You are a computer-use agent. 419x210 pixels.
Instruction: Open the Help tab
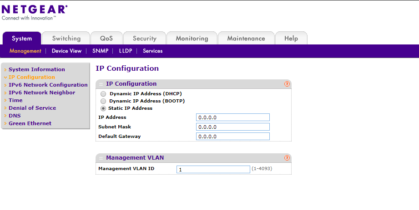click(x=291, y=39)
